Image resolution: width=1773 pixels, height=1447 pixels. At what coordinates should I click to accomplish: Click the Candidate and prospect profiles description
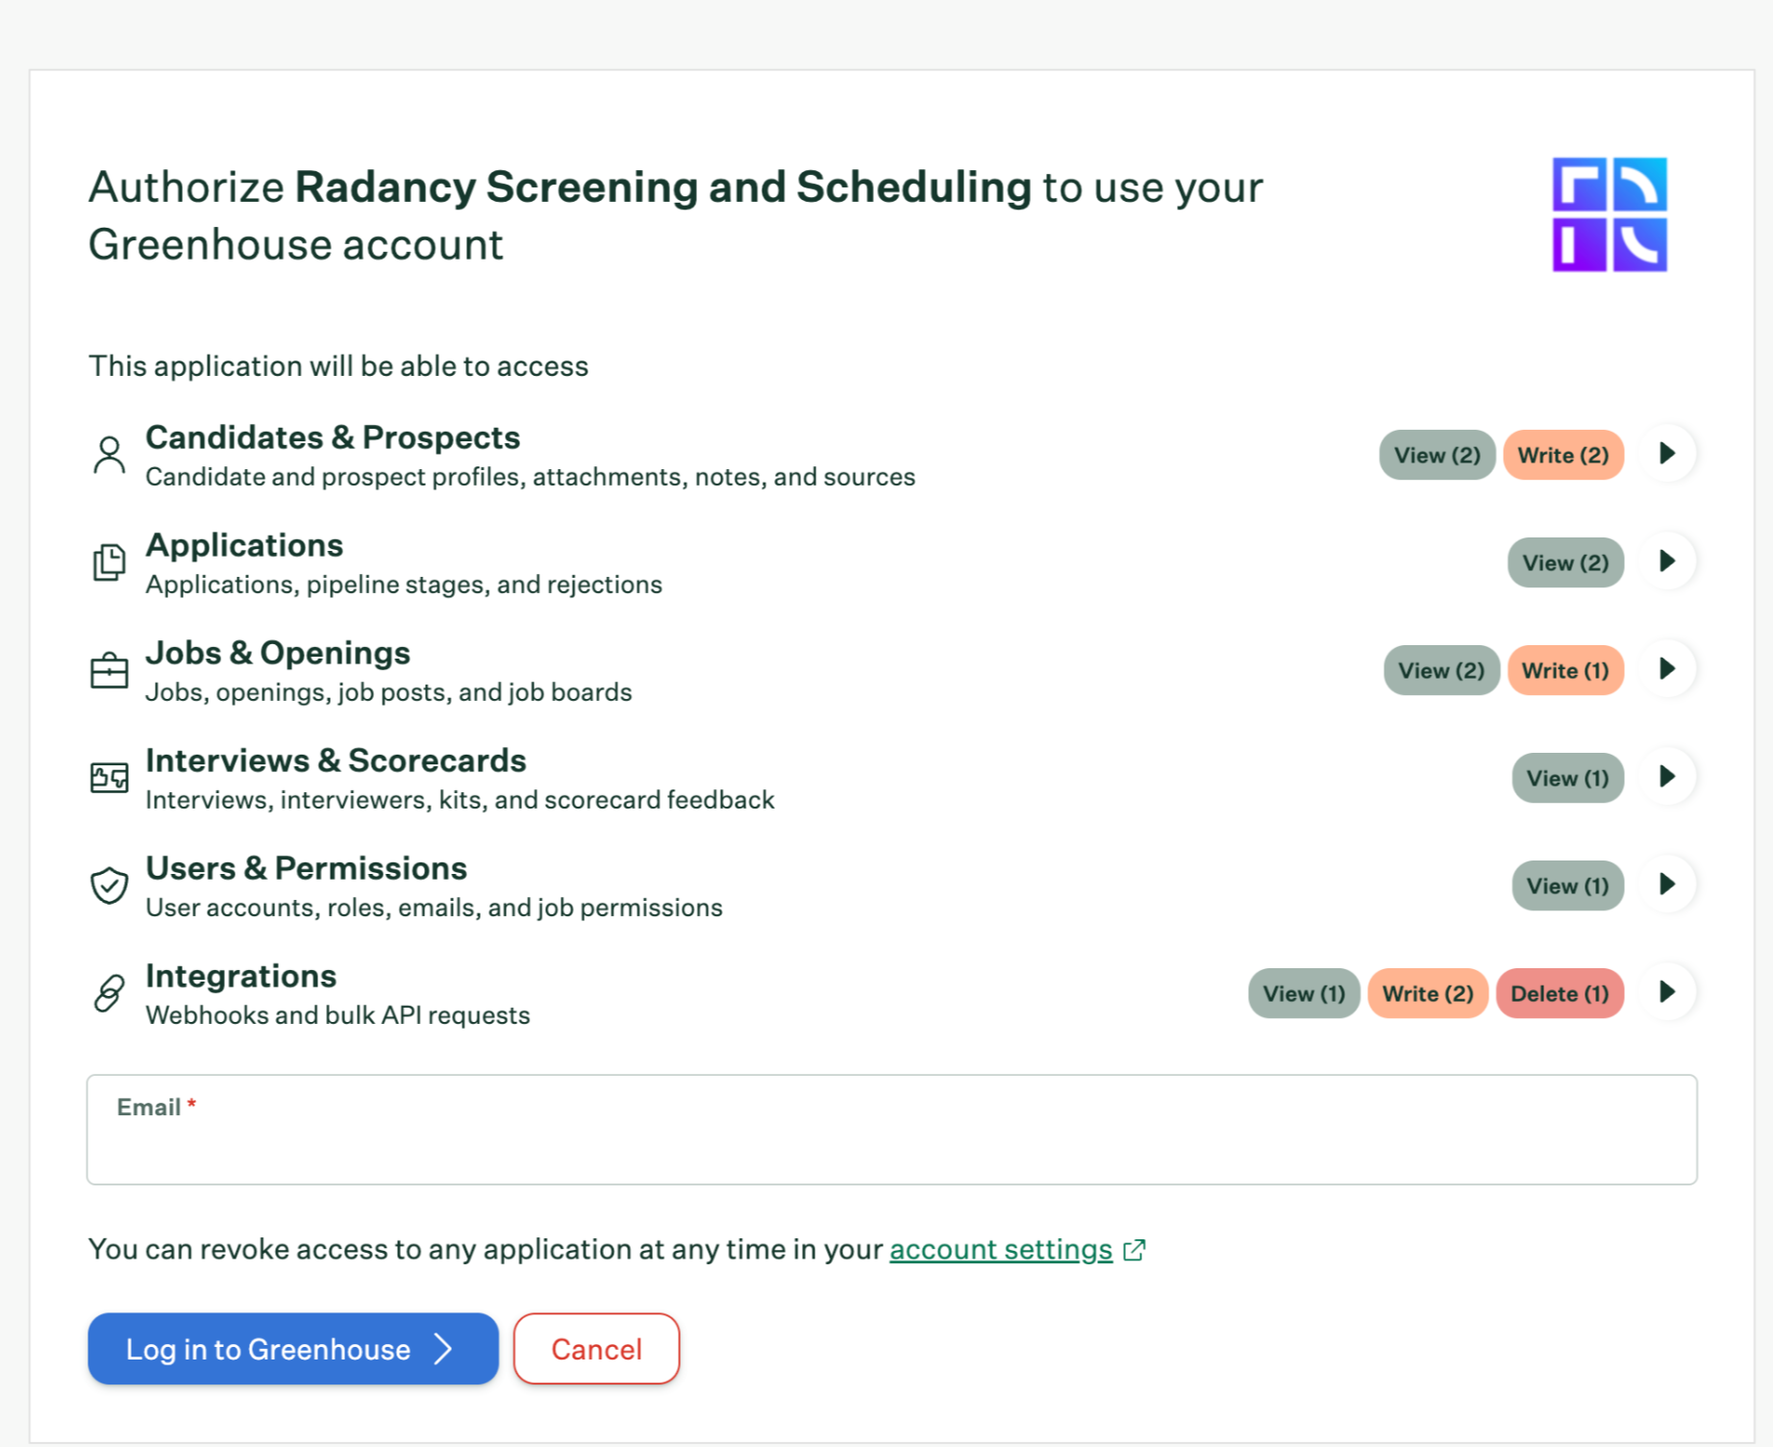click(x=530, y=477)
